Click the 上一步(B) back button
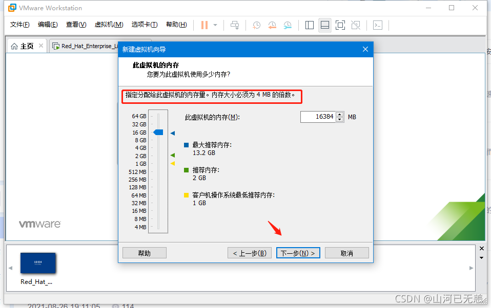The width and height of the screenshot is (491, 308). click(250, 253)
